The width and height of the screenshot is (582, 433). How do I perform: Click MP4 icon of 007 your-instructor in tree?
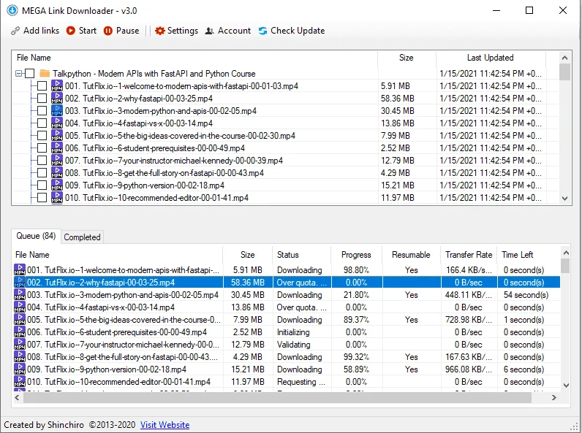(57, 160)
